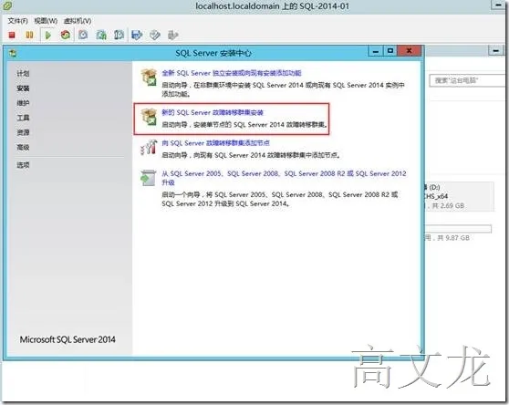Screen dimensions: 509x405
Task: Open 全新 SQL Server 独立安装 link
Action: pyautogui.click(x=232, y=73)
